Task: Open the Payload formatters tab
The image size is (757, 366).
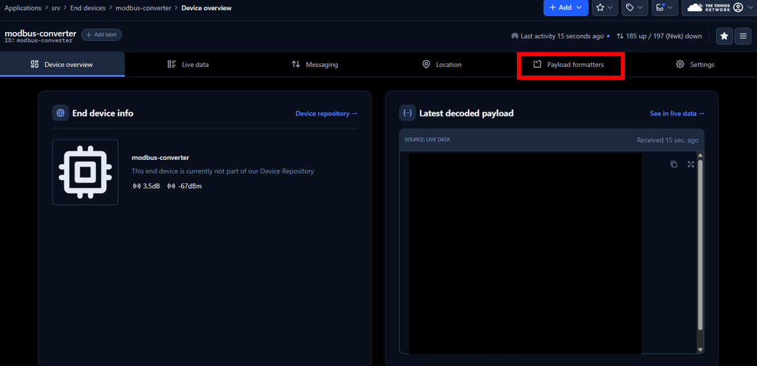Action: tap(568, 64)
